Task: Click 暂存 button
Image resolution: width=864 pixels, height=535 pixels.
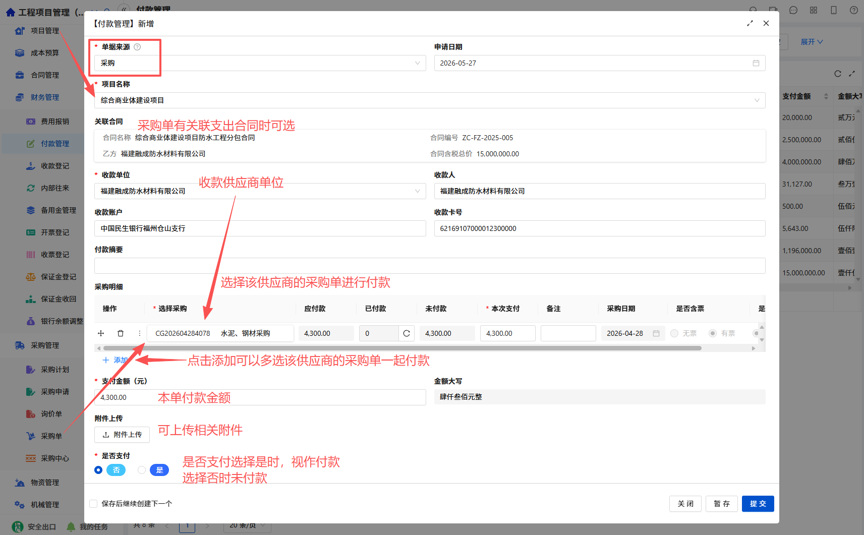Action: [722, 504]
